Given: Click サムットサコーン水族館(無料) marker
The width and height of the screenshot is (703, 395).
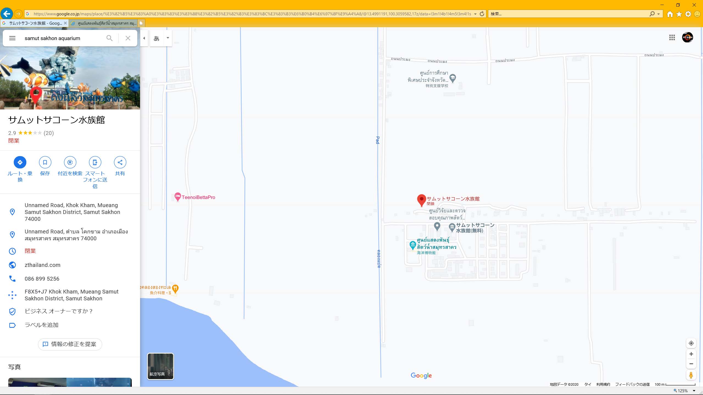Looking at the screenshot, I should pyautogui.click(x=452, y=227).
